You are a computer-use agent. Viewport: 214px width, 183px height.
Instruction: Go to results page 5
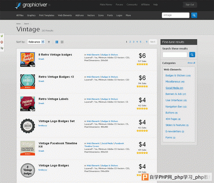140,42
